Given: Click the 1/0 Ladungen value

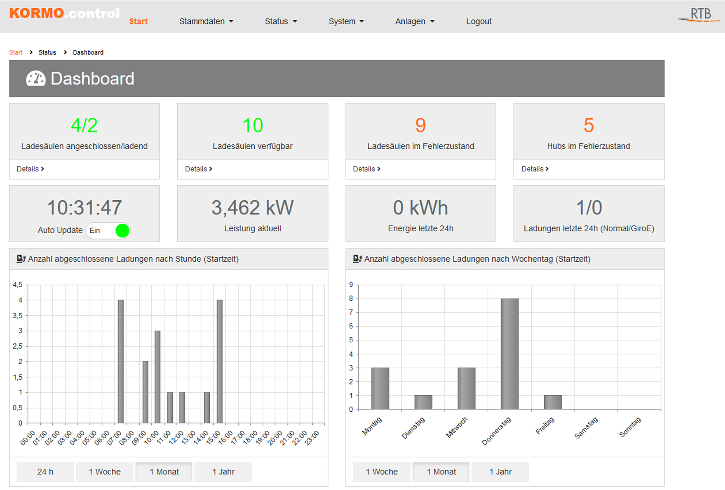Looking at the screenshot, I should click(589, 208).
